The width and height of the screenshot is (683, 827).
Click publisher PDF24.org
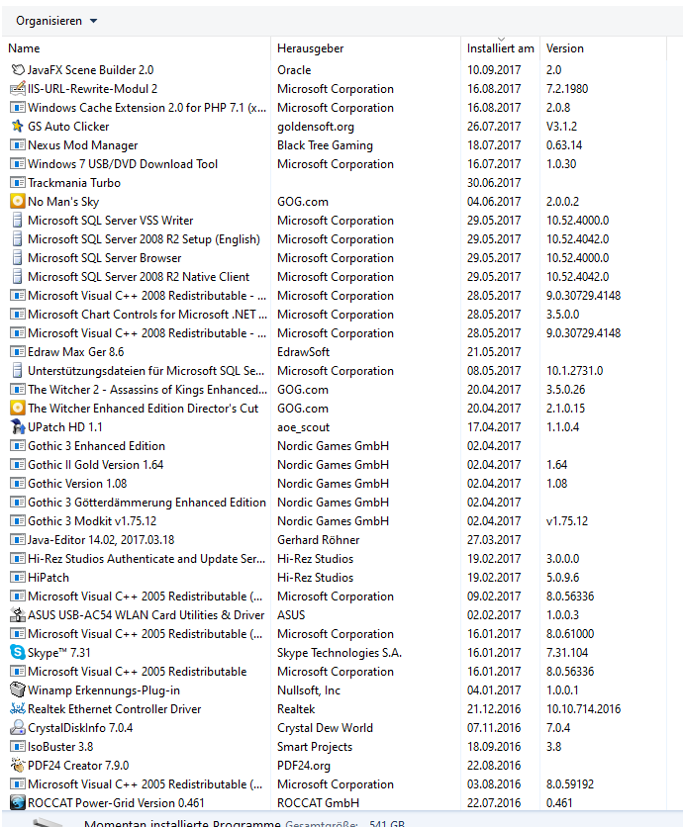coord(304,766)
